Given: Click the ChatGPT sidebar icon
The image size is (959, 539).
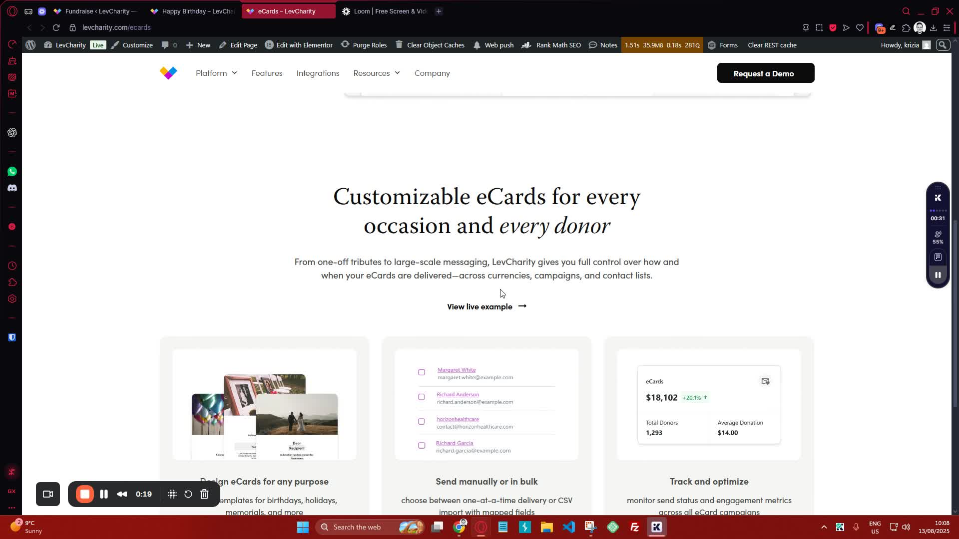Looking at the screenshot, I should click(x=12, y=132).
